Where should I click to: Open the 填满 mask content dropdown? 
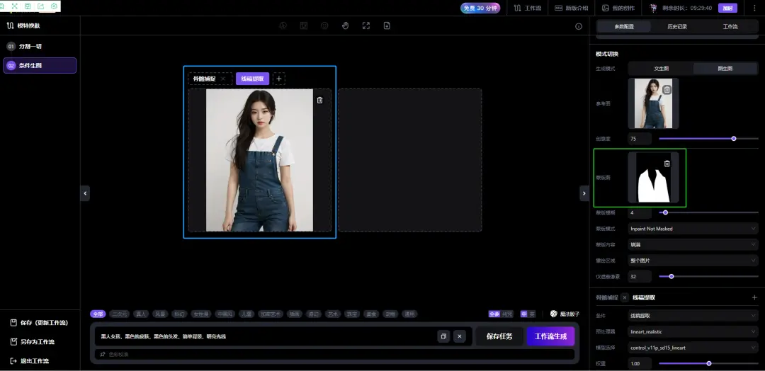pyautogui.click(x=693, y=244)
